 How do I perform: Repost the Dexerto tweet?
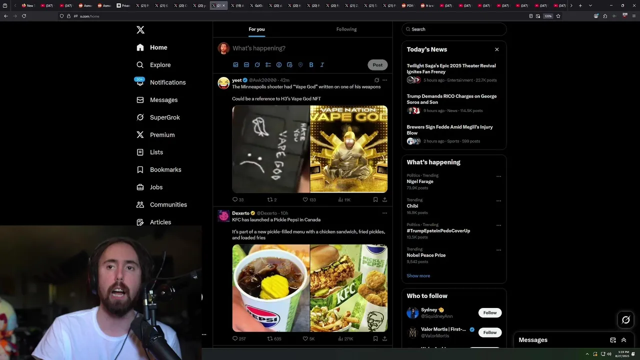[274, 338]
